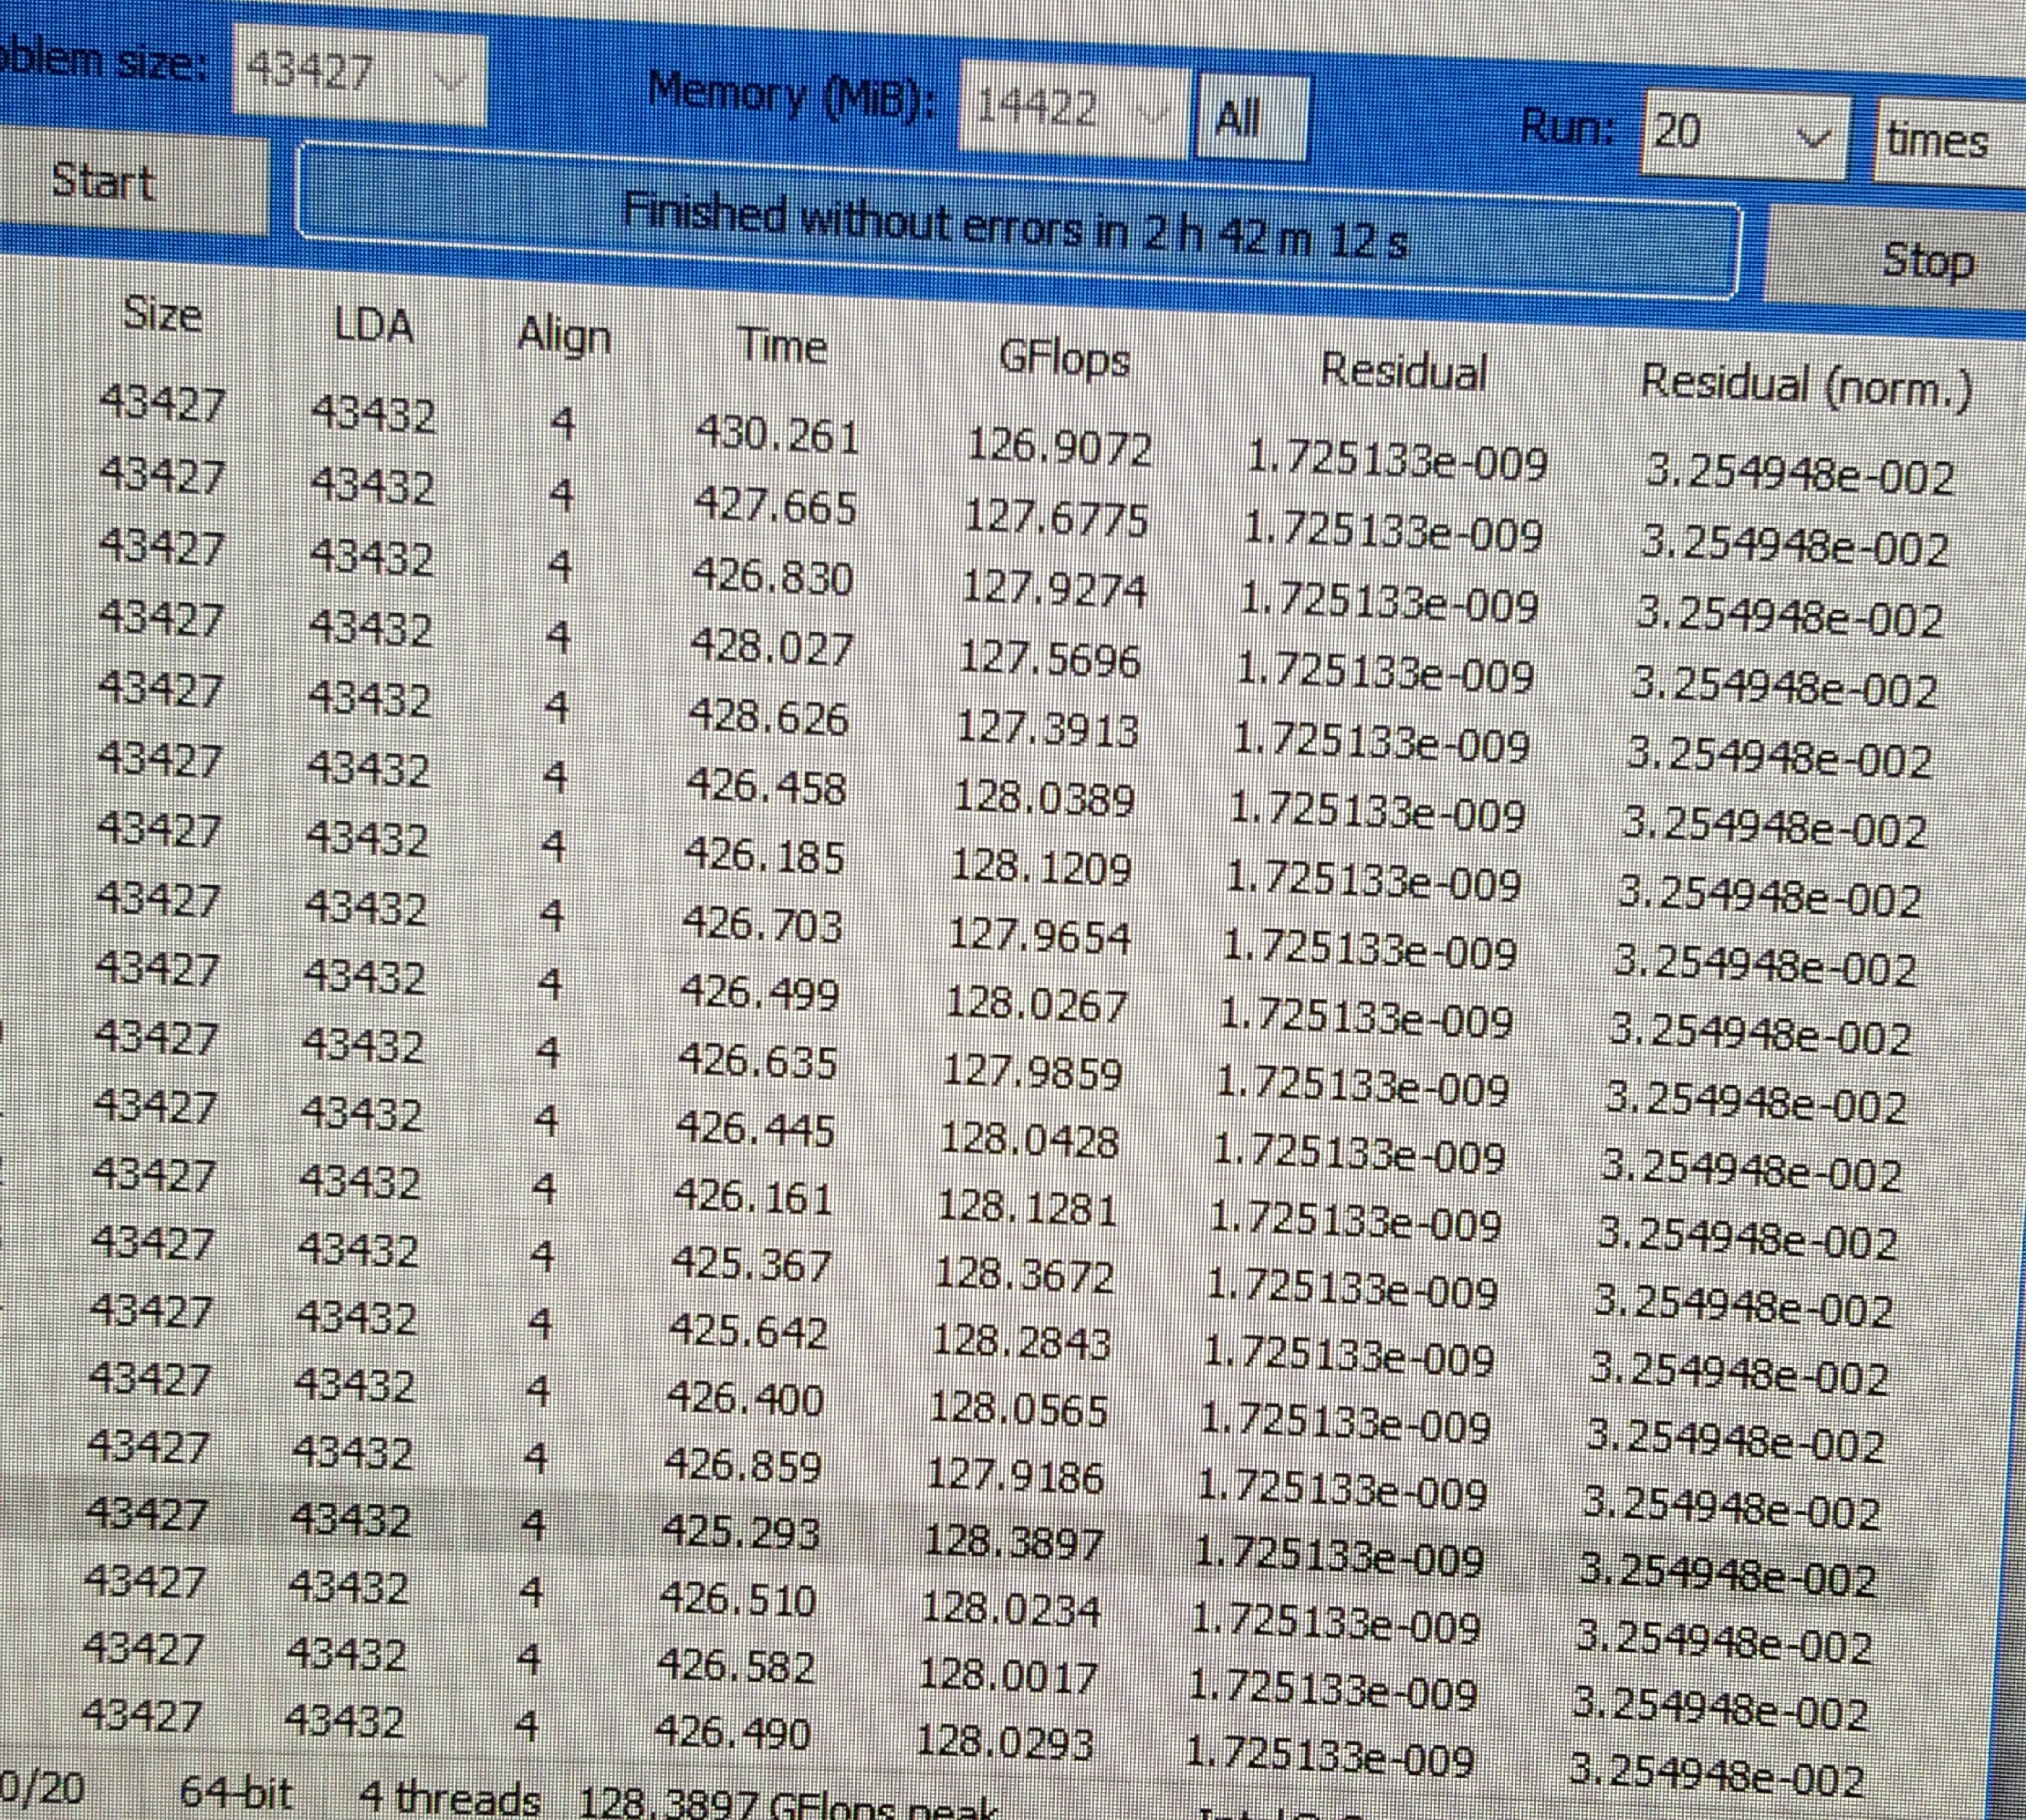Screen dimensions: 2026x1820
Task: Click the GFlops column header
Action: (x=1064, y=359)
